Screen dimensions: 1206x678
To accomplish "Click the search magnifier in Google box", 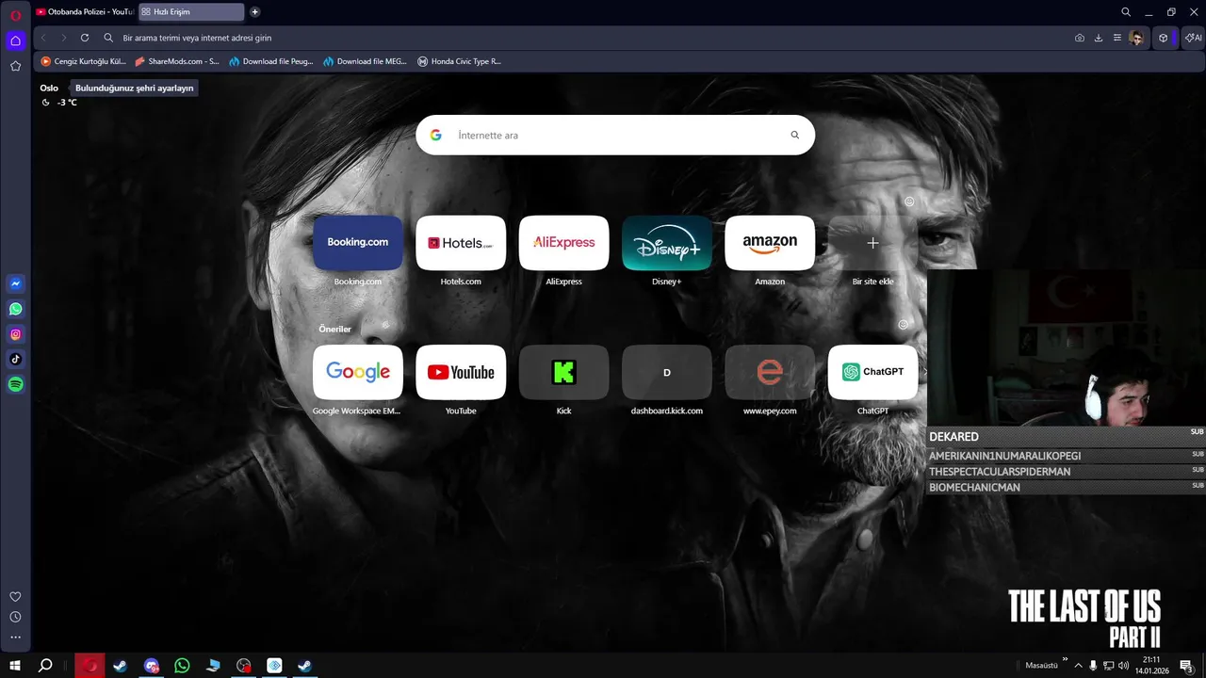I will click(x=794, y=135).
